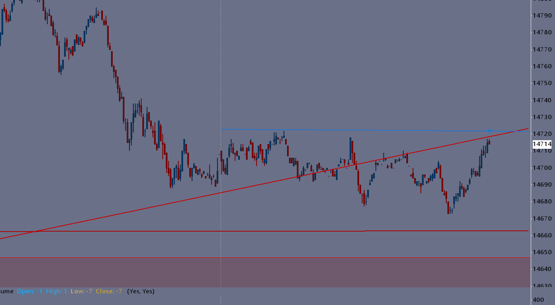Click the 14770 price axis label
The height and width of the screenshot is (305, 555).
point(542,50)
